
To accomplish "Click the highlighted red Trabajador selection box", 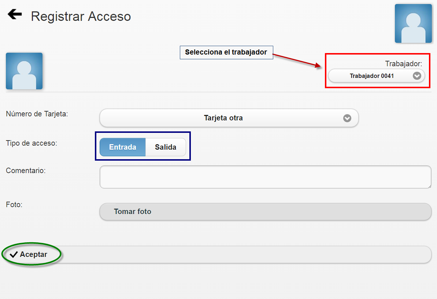I will click(378, 71).
